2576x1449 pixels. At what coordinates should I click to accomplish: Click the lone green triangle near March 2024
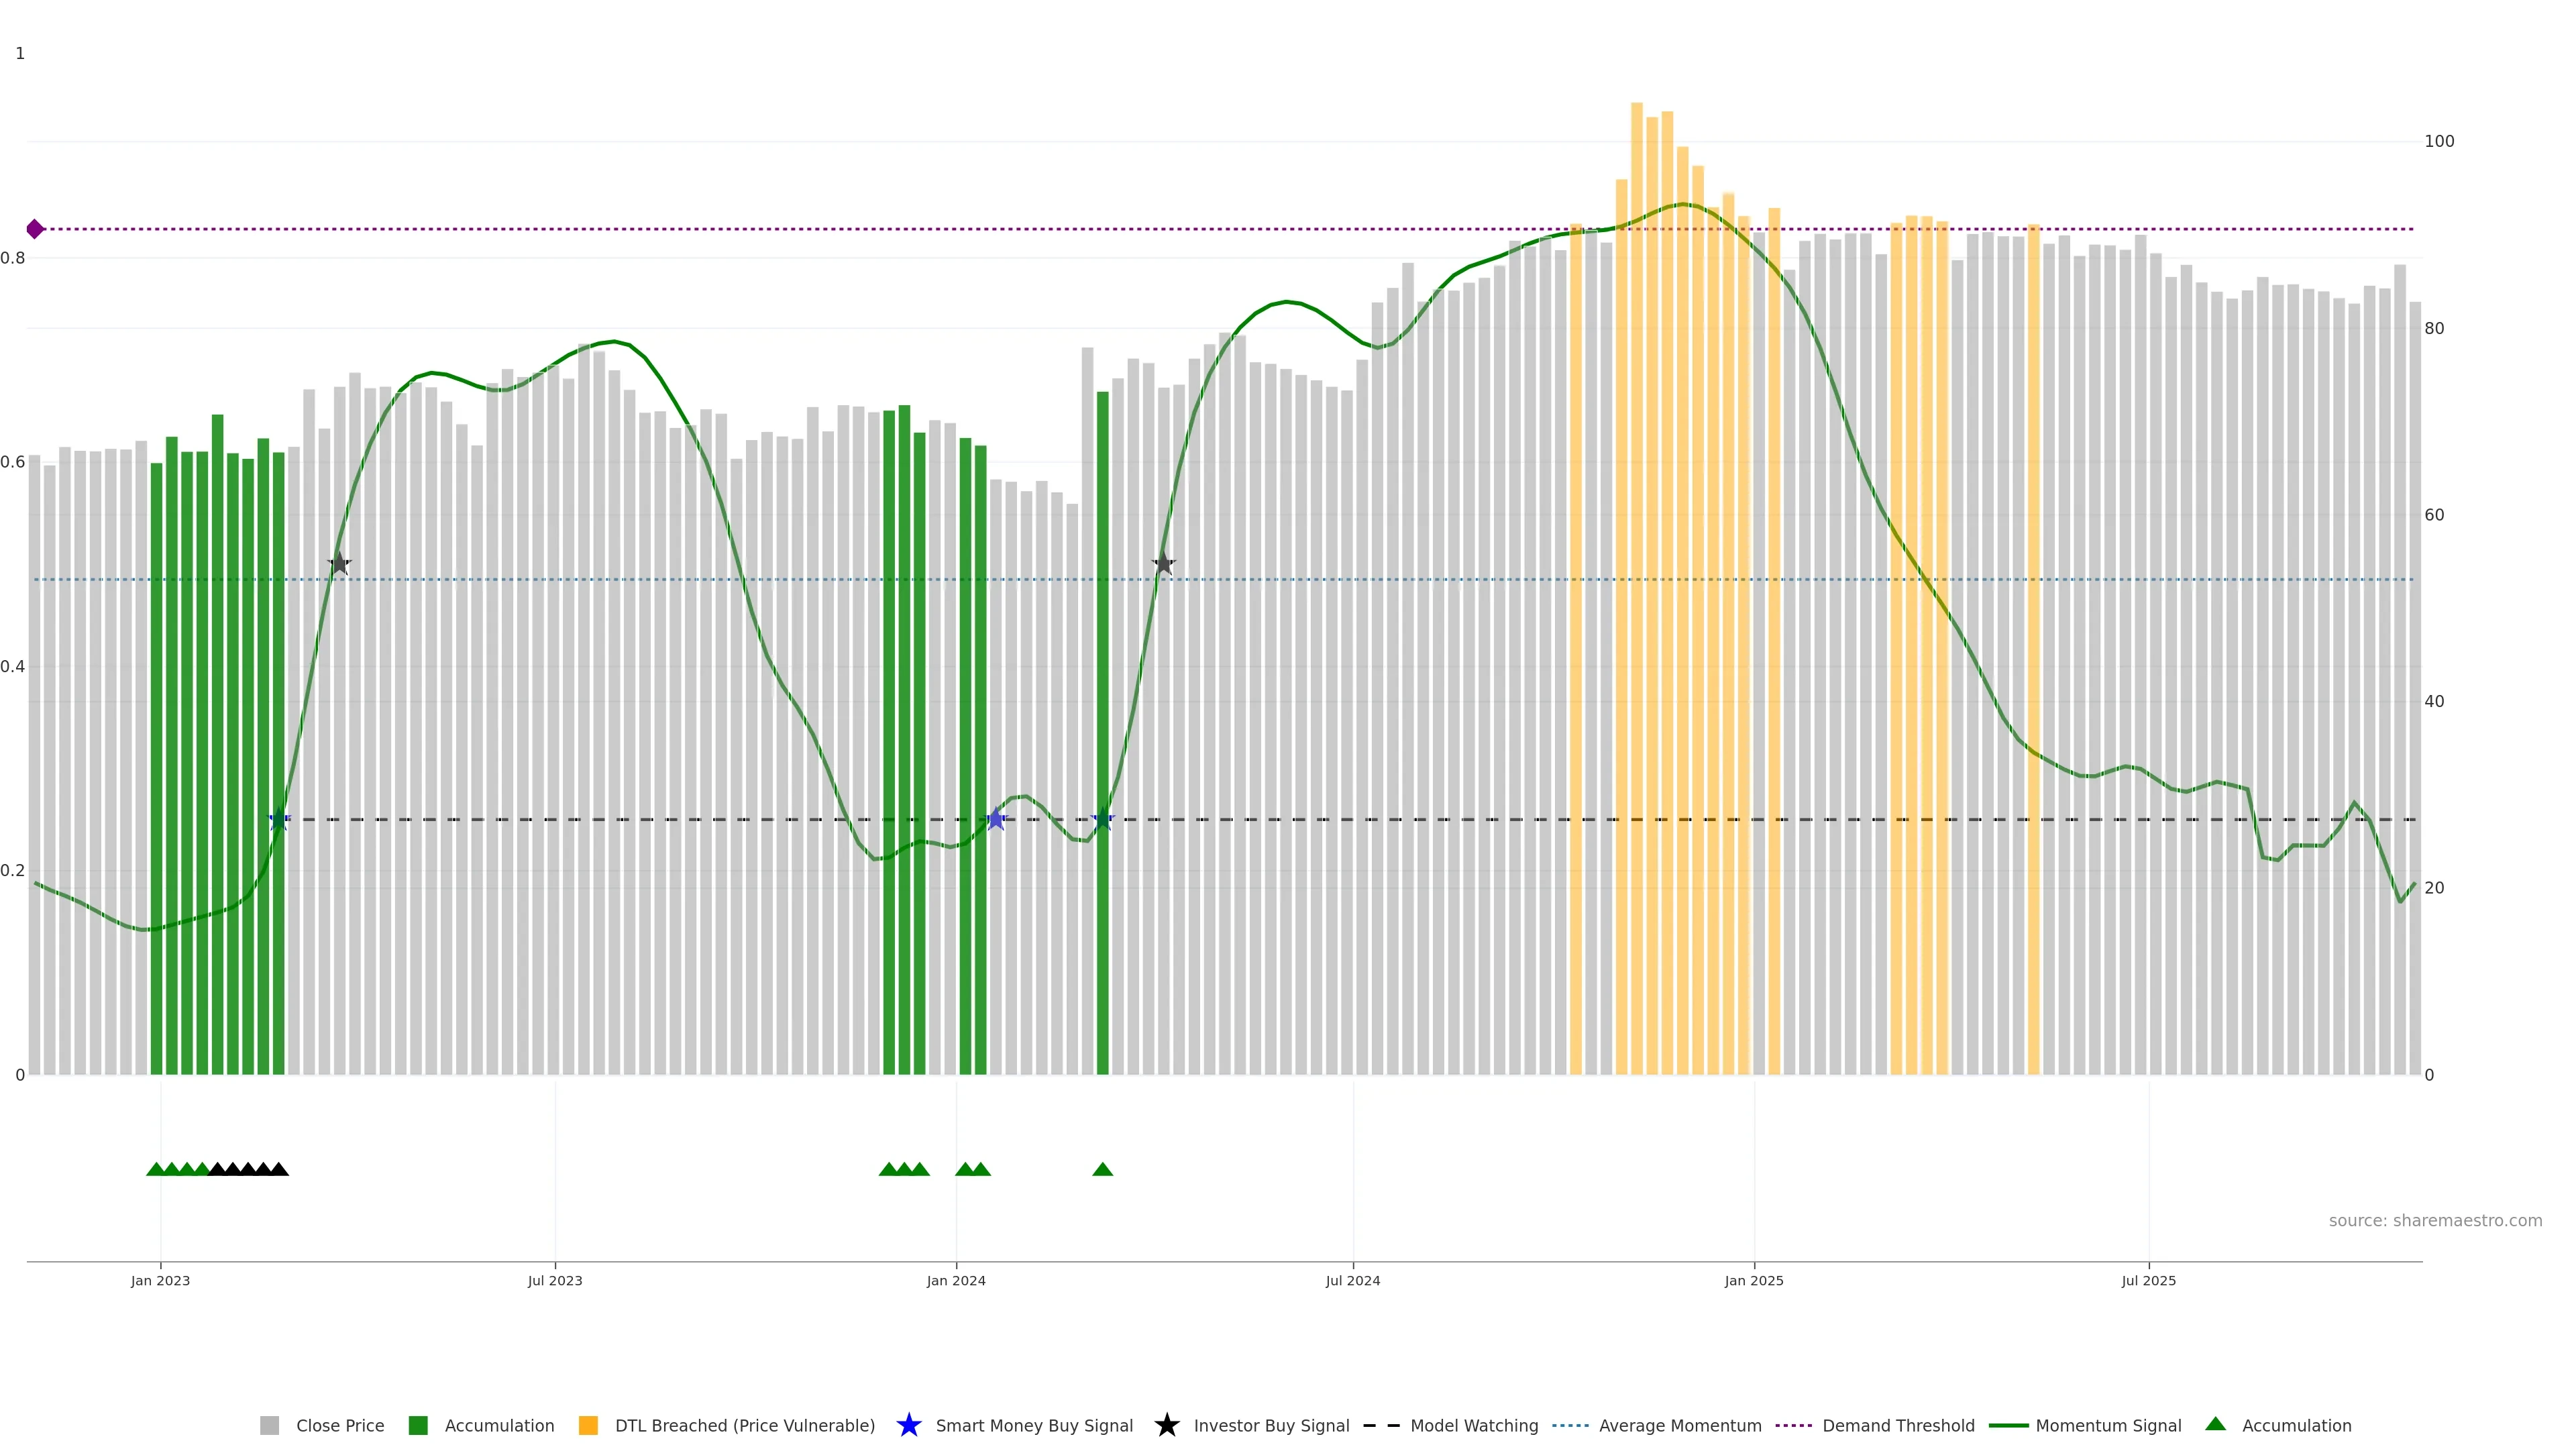coord(1102,1169)
